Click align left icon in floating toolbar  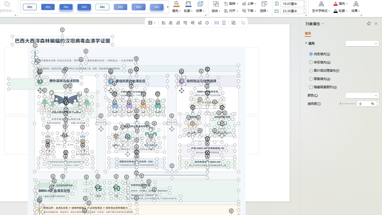(x=164, y=23)
